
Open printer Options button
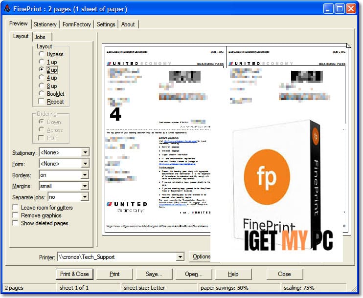click(x=202, y=256)
